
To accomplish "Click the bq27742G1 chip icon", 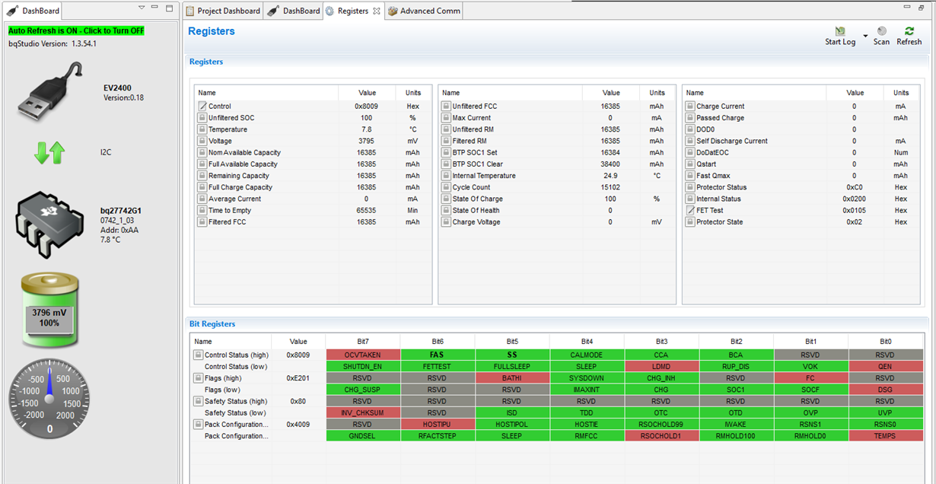I will [49, 225].
